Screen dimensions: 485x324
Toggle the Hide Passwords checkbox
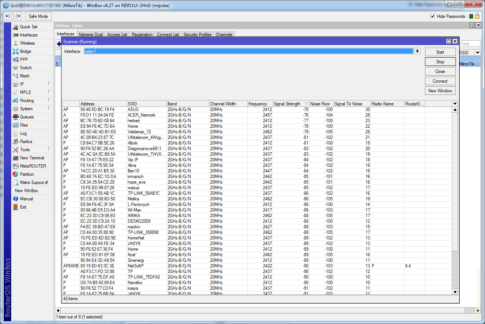432,16
